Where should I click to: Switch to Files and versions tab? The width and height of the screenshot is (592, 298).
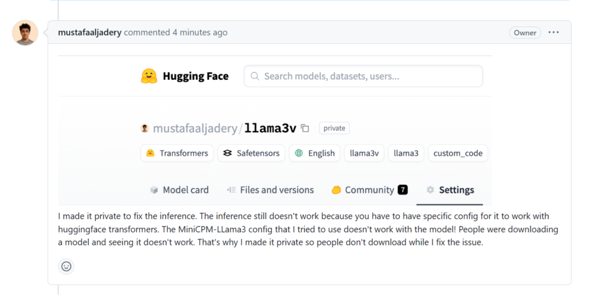click(277, 190)
